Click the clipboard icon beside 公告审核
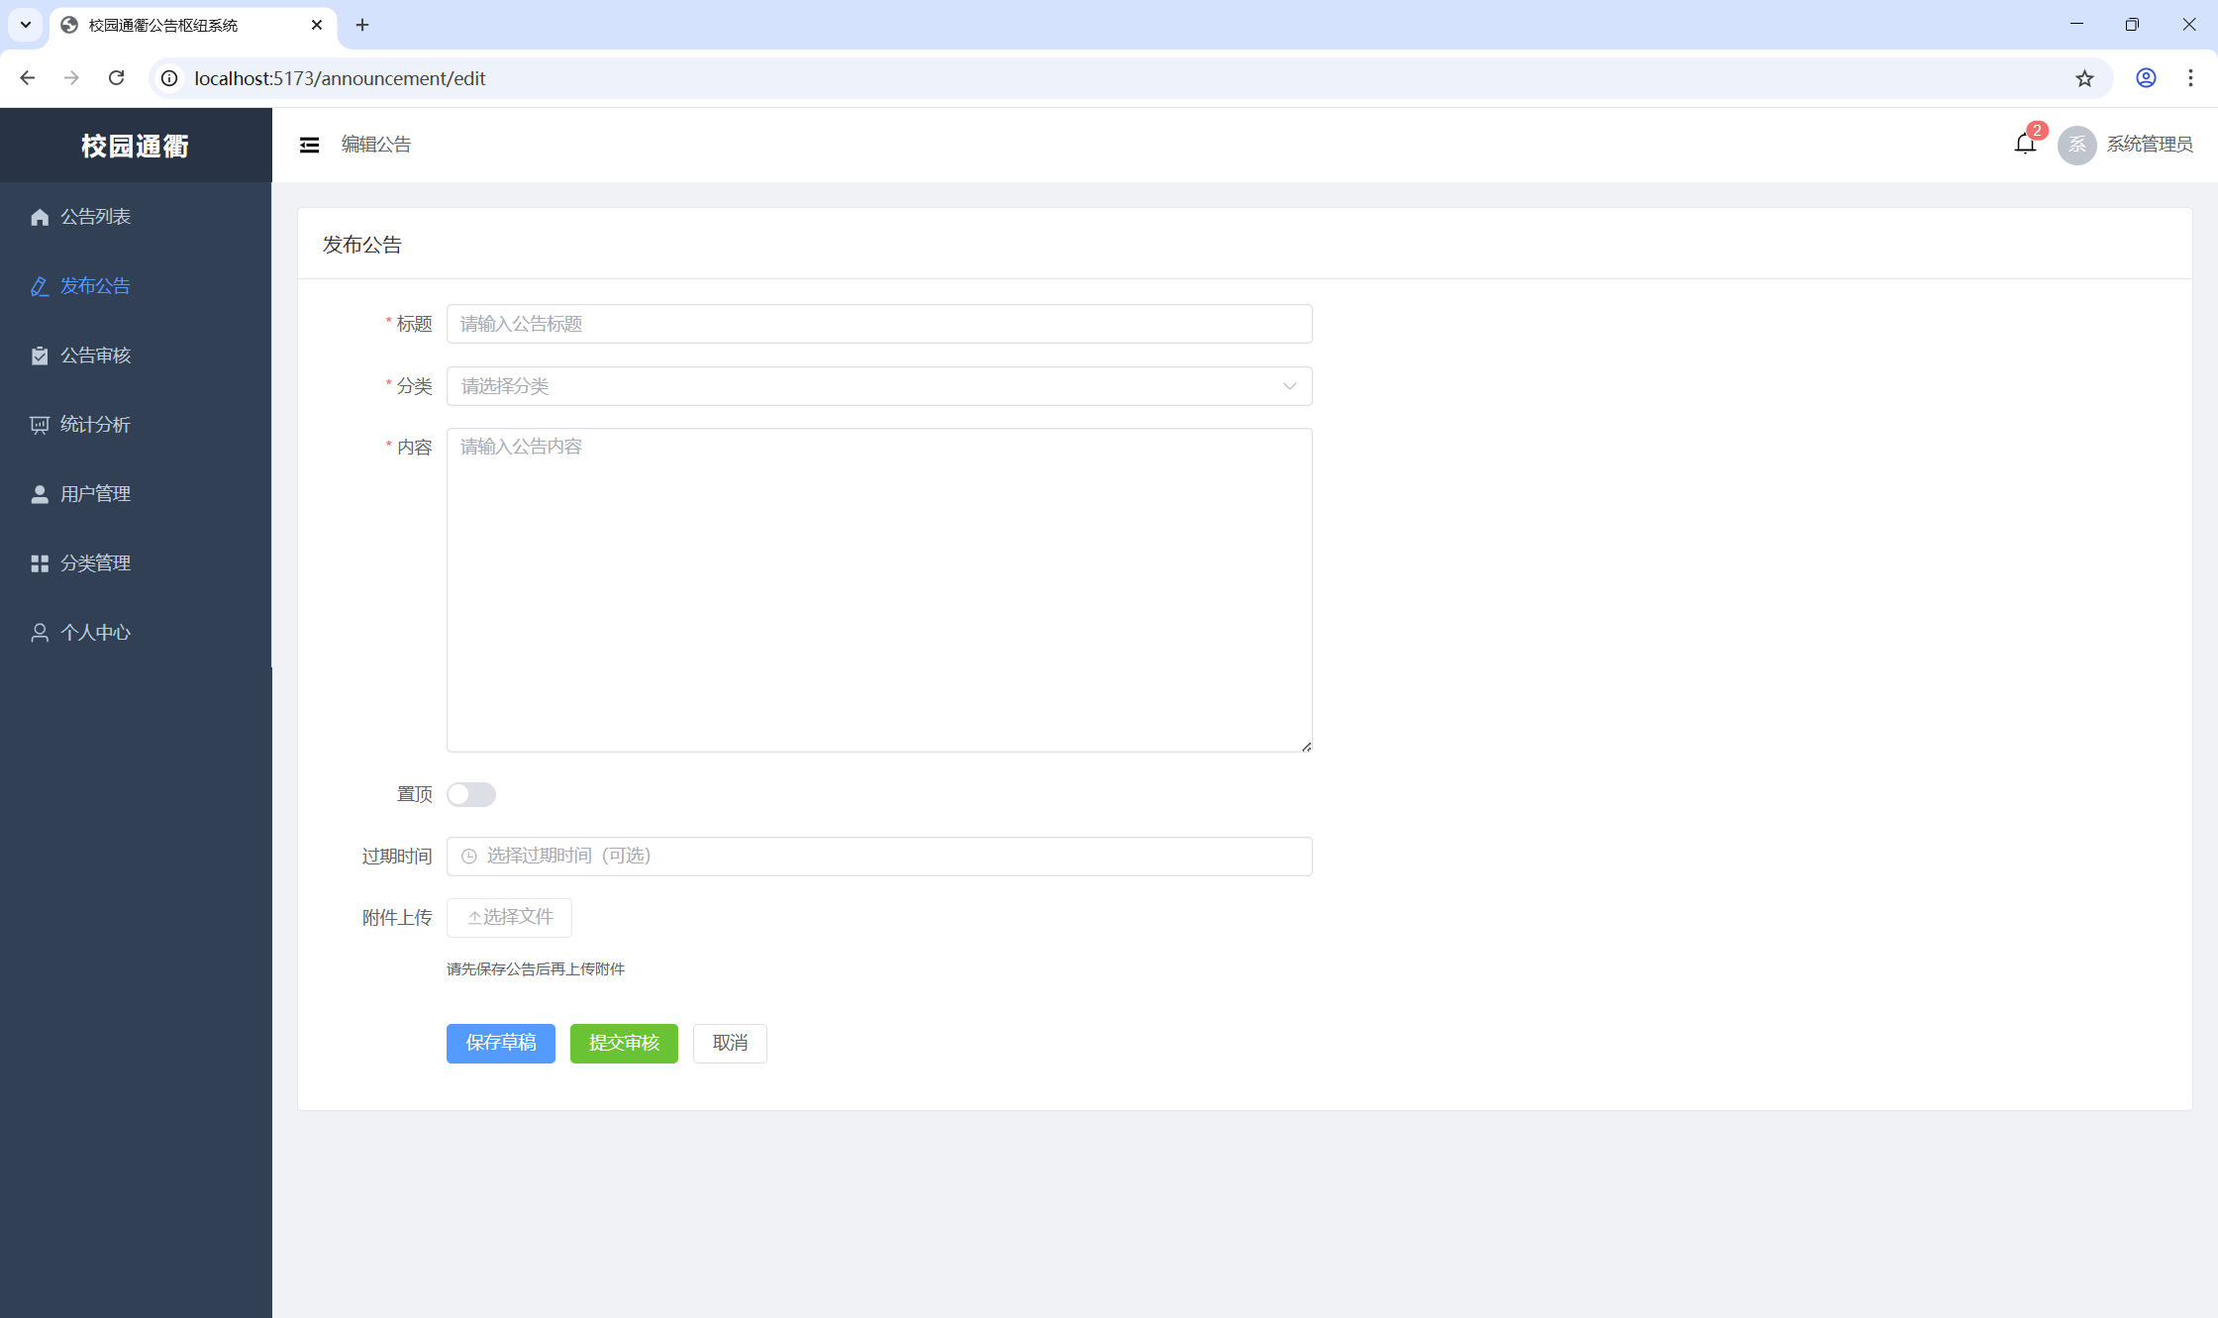This screenshot has height=1318, width=2218. pos(40,355)
